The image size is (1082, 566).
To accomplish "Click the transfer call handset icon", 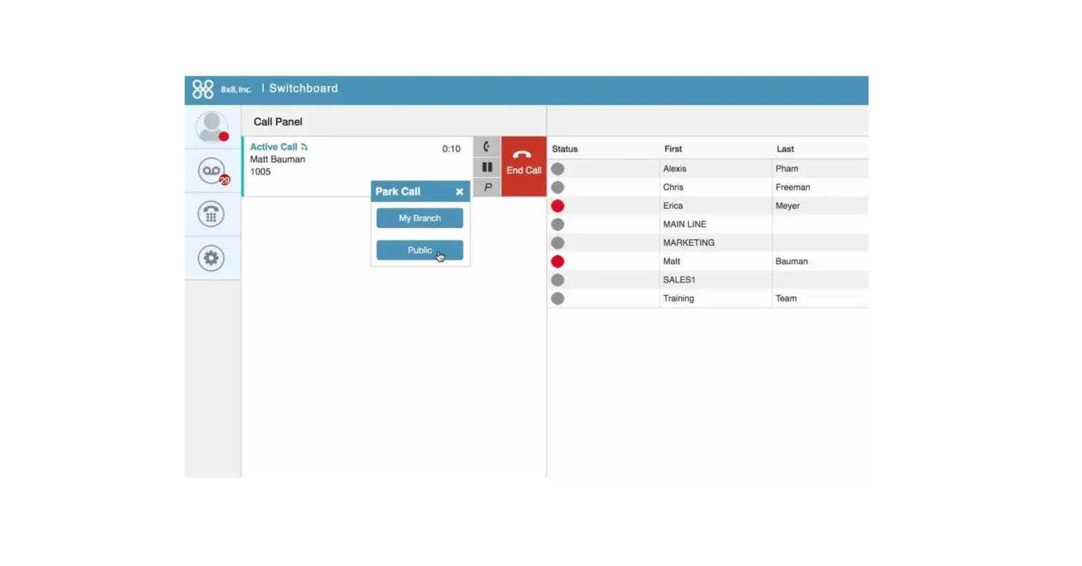I will (486, 146).
